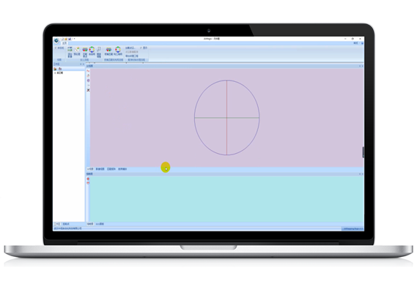Click the red zoom-out icon in cyan panel
Viewport: 417px width, 287px height.
click(88, 183)
